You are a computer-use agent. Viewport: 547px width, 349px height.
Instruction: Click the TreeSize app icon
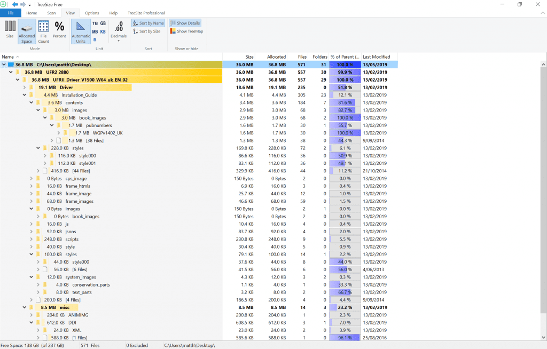click(x=4, y=4)
